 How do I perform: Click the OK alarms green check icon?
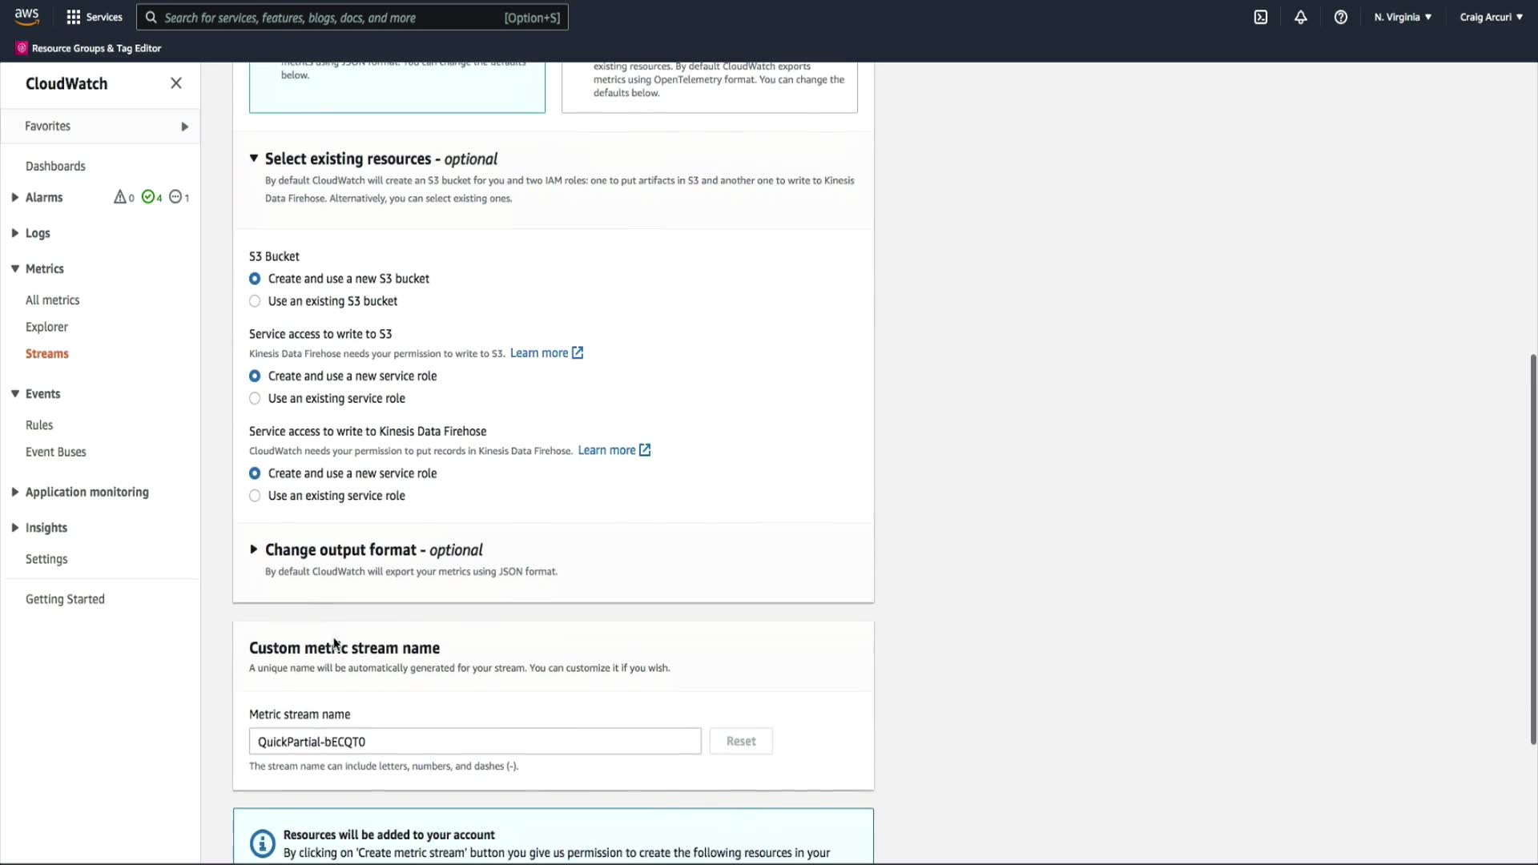tap(148, 197)
